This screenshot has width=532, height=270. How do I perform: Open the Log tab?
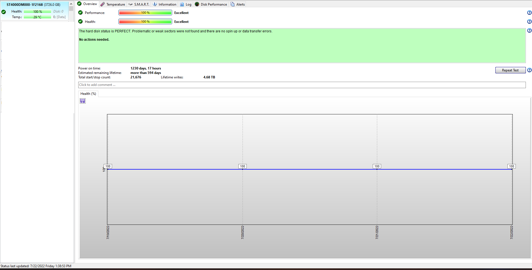pyautogui.click(x=186, y=4)
